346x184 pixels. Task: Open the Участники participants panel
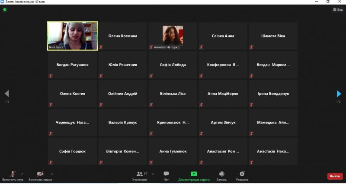pos(139,176)
